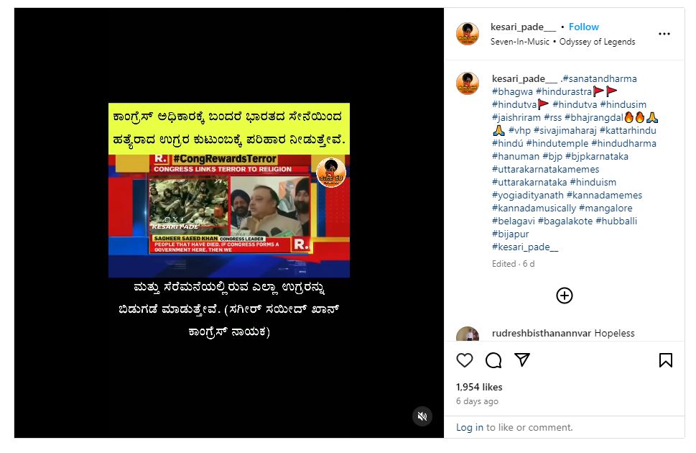Open the #yogiadityanath hashtag
This screenshot has width=696, height=453.
pyautogui.click(x=527, y=195)
